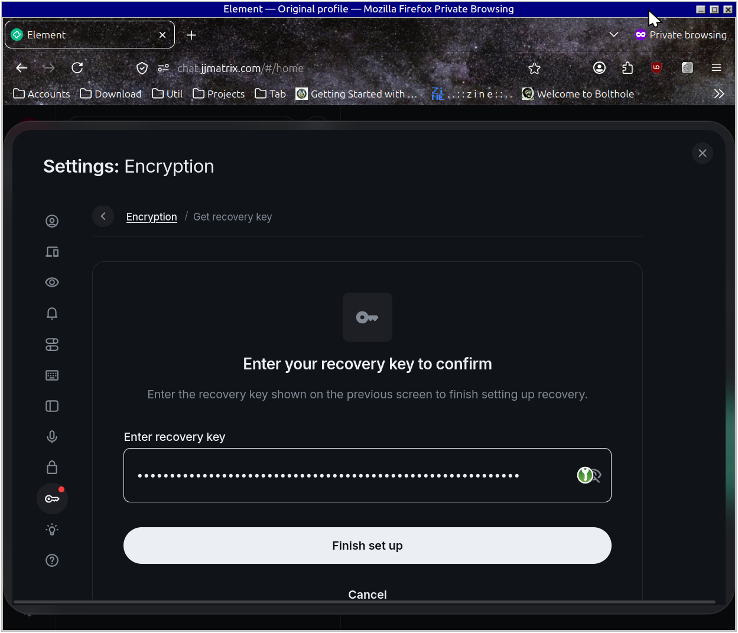Open tracking protection shield icon

(x=142, y=68)
